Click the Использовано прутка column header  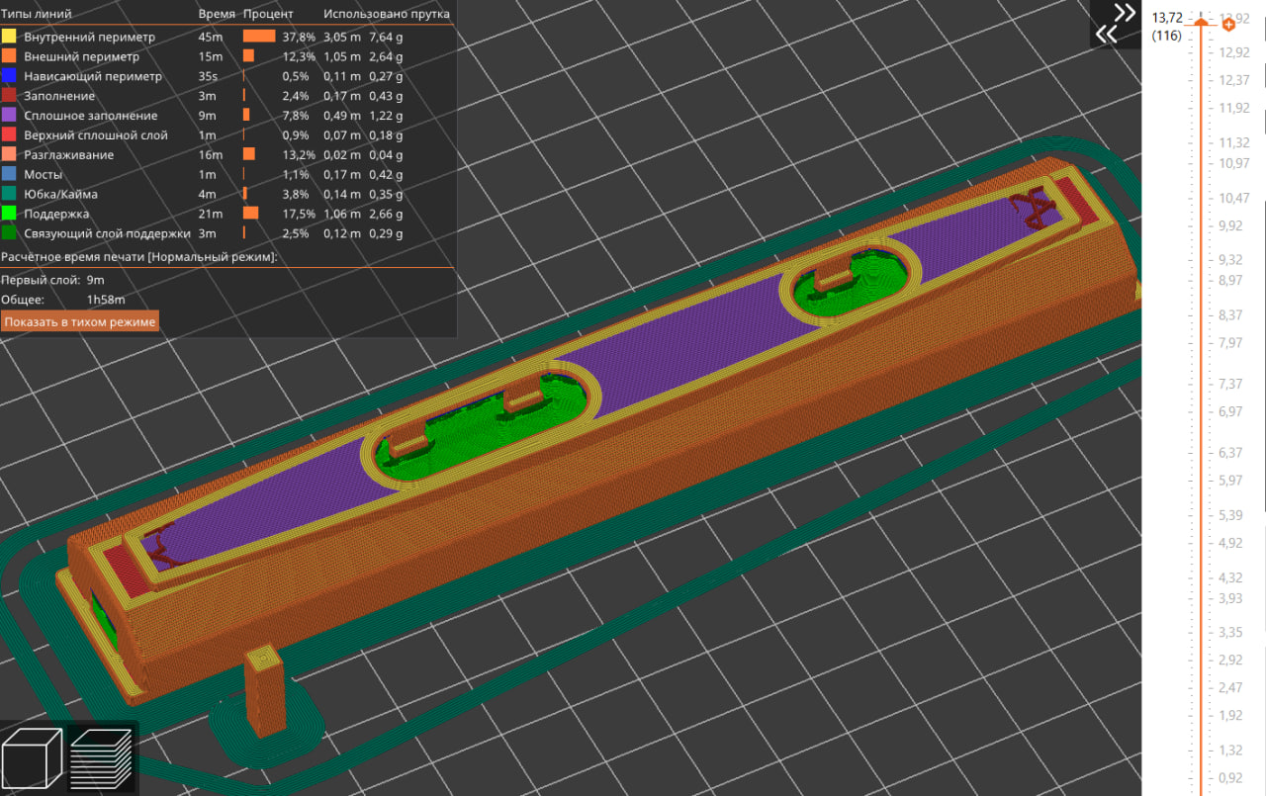pos(387,15)
